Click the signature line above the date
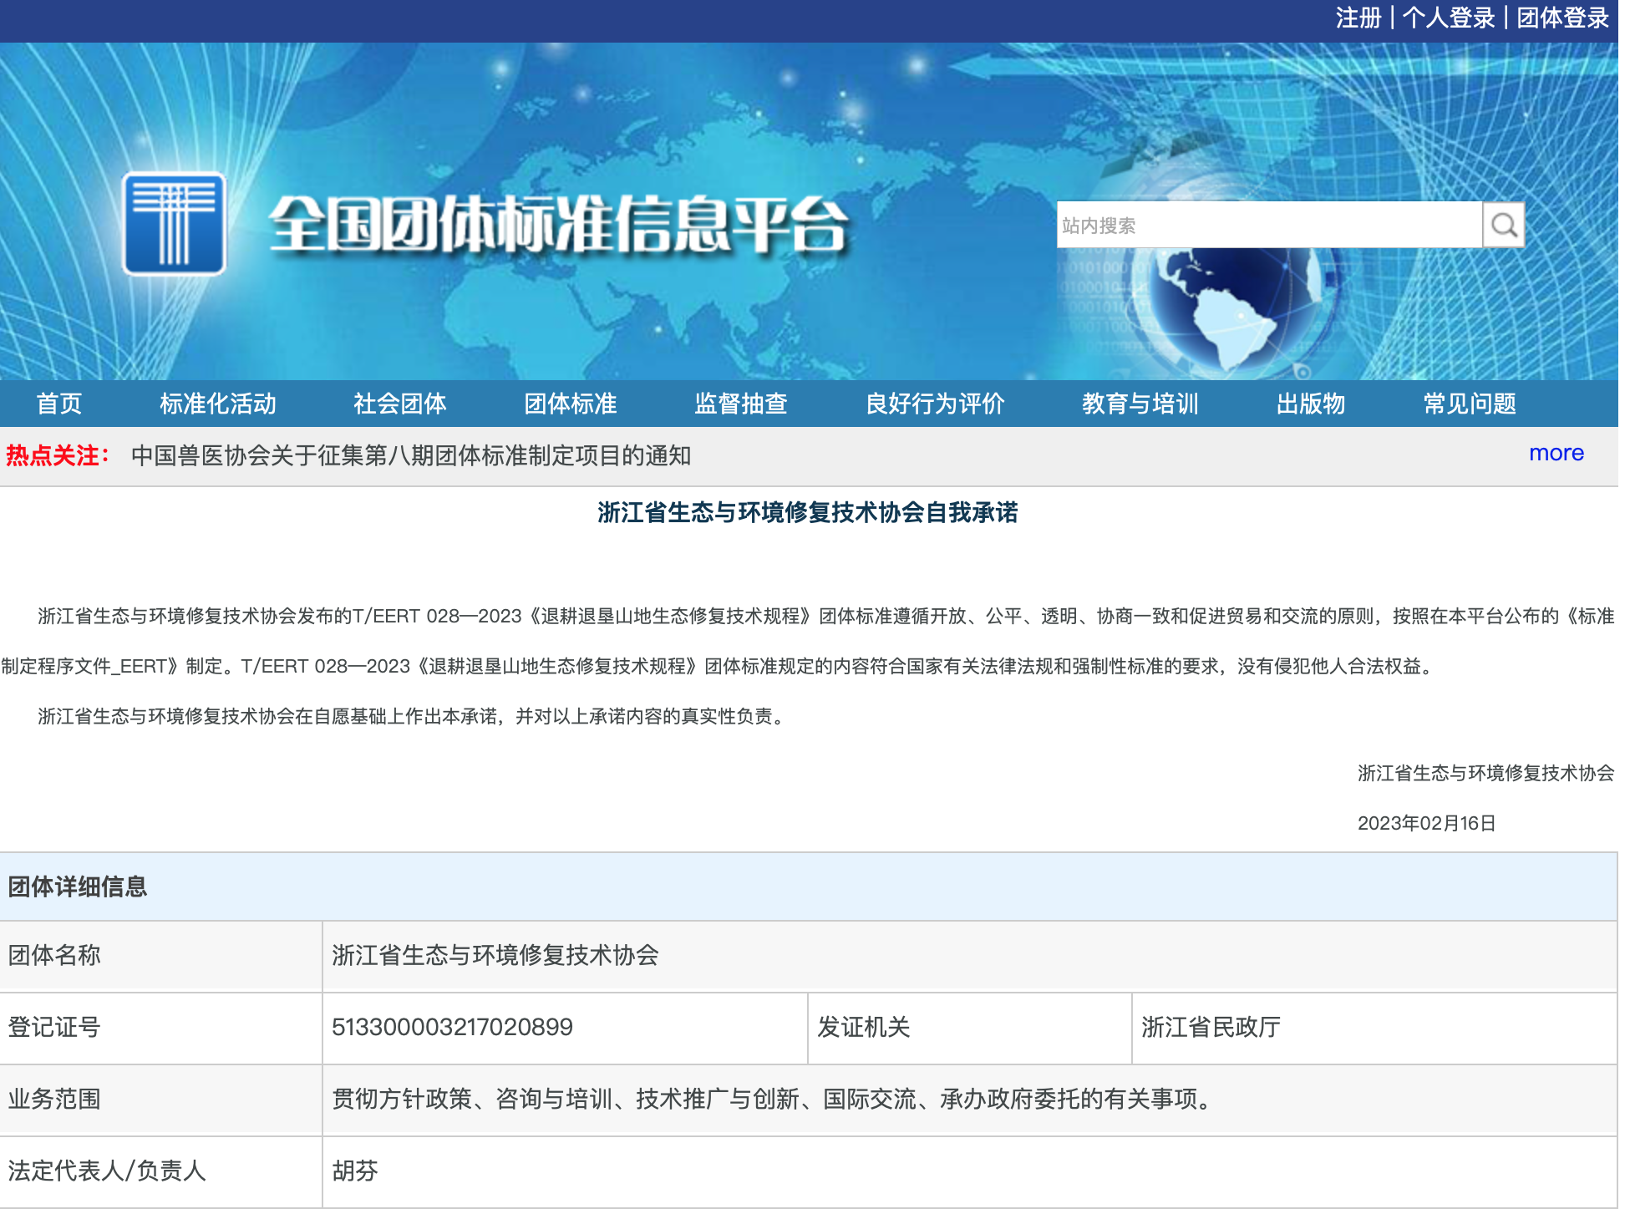The width and height of the screenshot is (1630, 1209). point(1485,773)
